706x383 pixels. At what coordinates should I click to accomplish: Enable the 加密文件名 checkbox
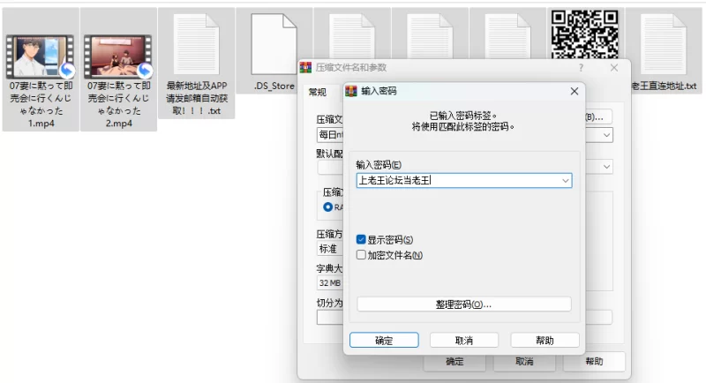[361, 255]
